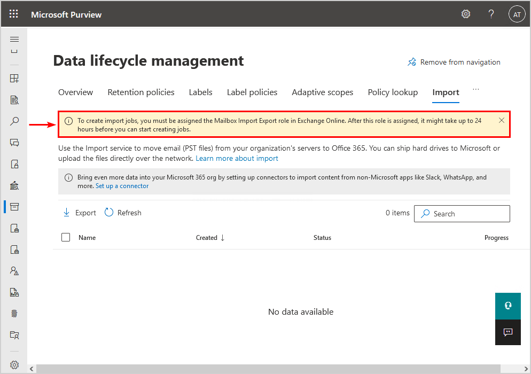The width and height of the screenshot is (531, 374).
Task: Click the feedback chat button
Action: pos(507,332)
